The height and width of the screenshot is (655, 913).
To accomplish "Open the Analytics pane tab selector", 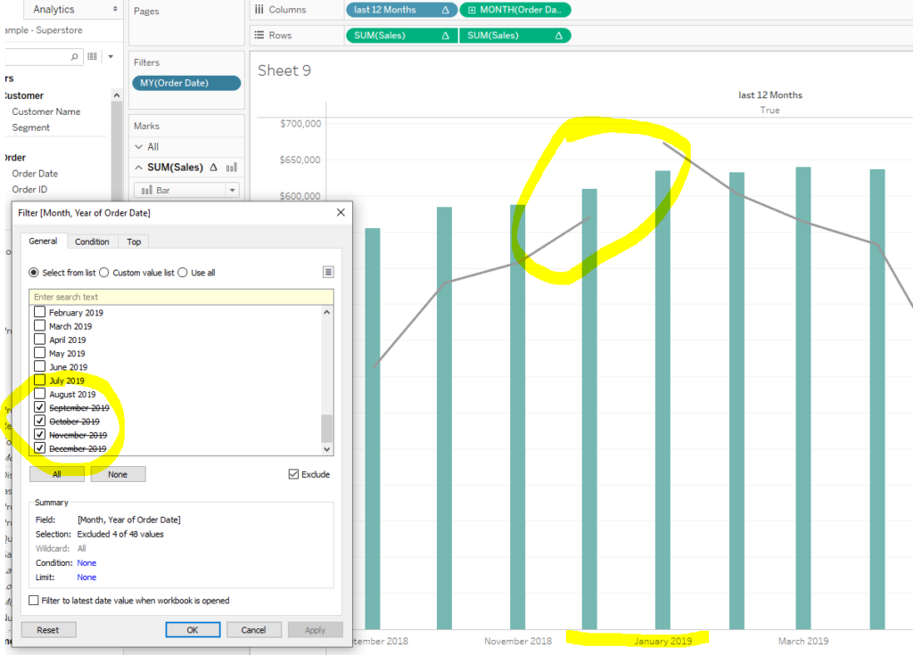I will (x=115, y=9).
